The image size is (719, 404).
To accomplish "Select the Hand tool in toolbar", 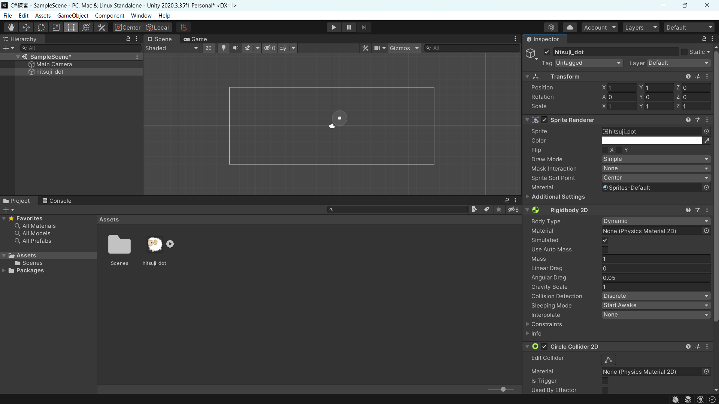I will (11, 27).
